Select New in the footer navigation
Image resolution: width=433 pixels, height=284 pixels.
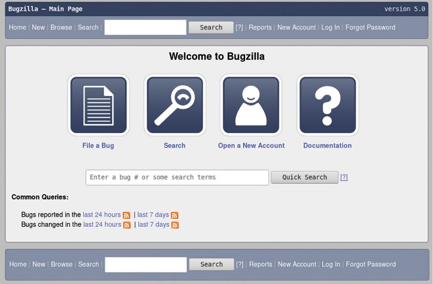[x=39, y=265]
